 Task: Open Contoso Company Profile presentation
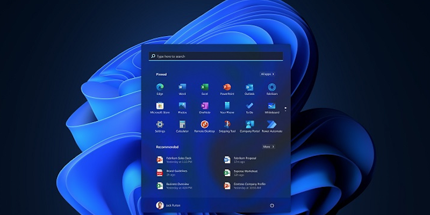pyautogui.click(x=245, y=185)
